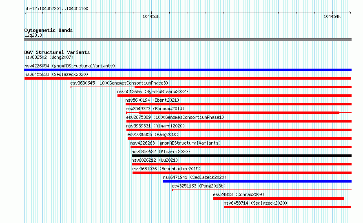Select the esv3681076 red variant bar
The width and height of the screenshot is (363, 223).
[242, 173]
